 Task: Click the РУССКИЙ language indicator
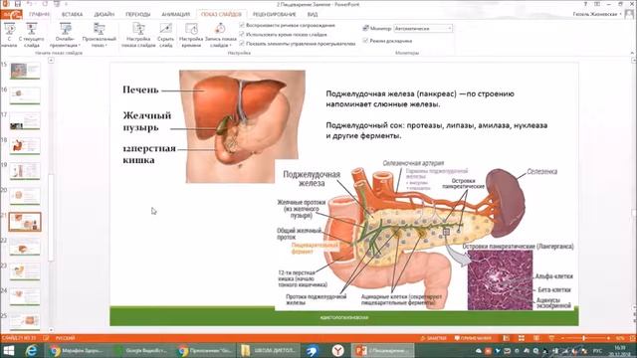coord(65,338)
